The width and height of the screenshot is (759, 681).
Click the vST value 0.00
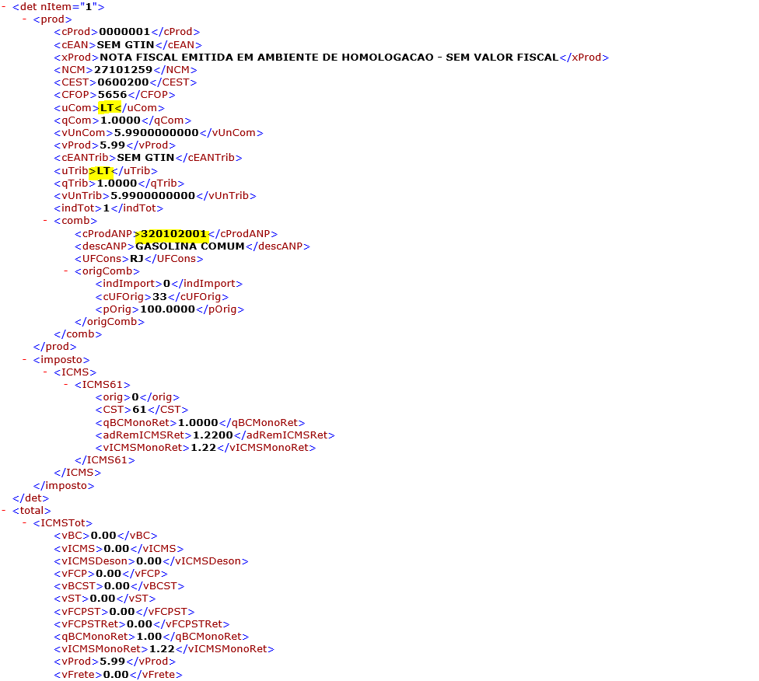pyautogui.click(x=103, y=599)
